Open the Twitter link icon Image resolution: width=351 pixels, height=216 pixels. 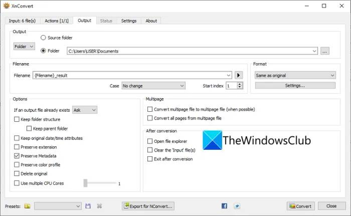tap(237, 206)
